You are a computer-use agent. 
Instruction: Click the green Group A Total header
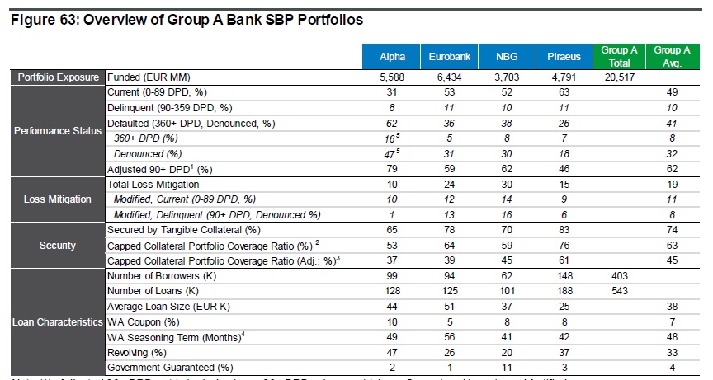click(x=620, y=56)
